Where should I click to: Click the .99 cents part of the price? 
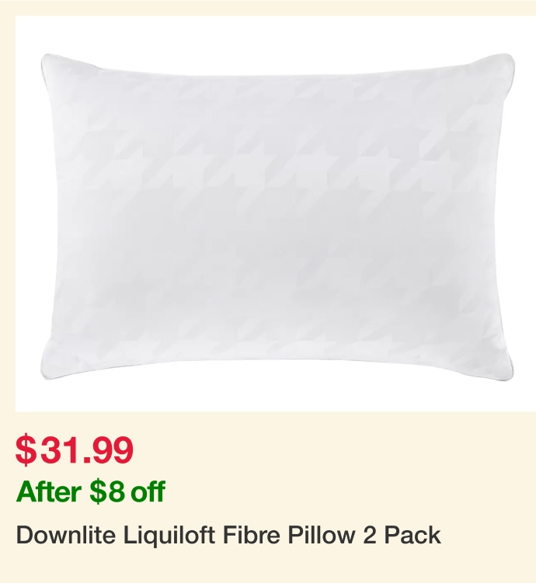(108, 450)
